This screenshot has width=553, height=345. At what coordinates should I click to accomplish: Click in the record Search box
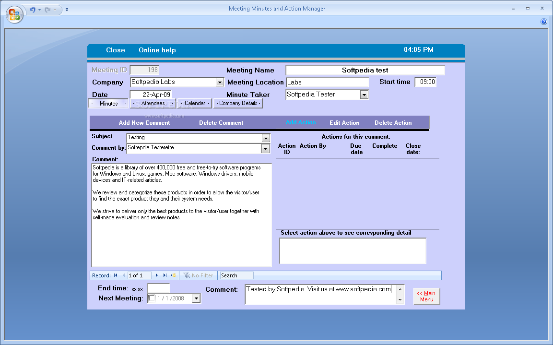[236, 275]
